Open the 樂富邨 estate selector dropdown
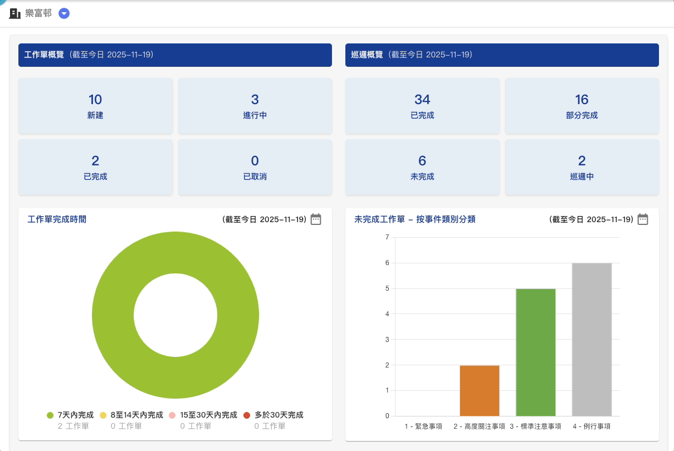The image size is (674, 451). pyautogui.click(x=64, y=13)
